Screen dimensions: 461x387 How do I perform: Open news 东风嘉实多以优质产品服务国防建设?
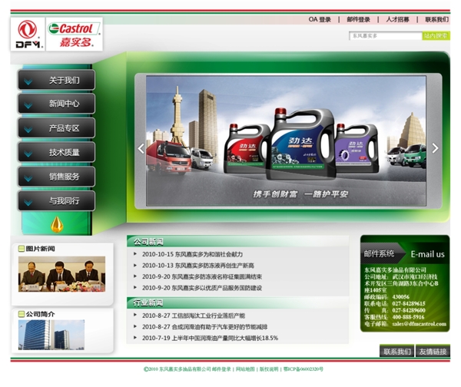pos(217,288)
